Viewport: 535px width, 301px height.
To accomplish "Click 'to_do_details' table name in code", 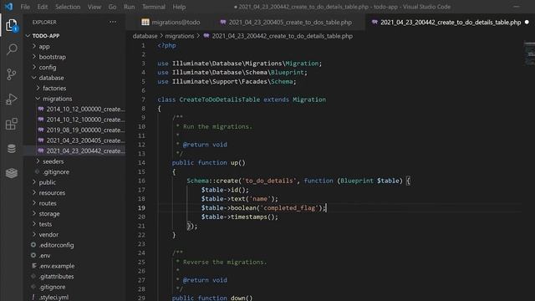I will (269, 181).
